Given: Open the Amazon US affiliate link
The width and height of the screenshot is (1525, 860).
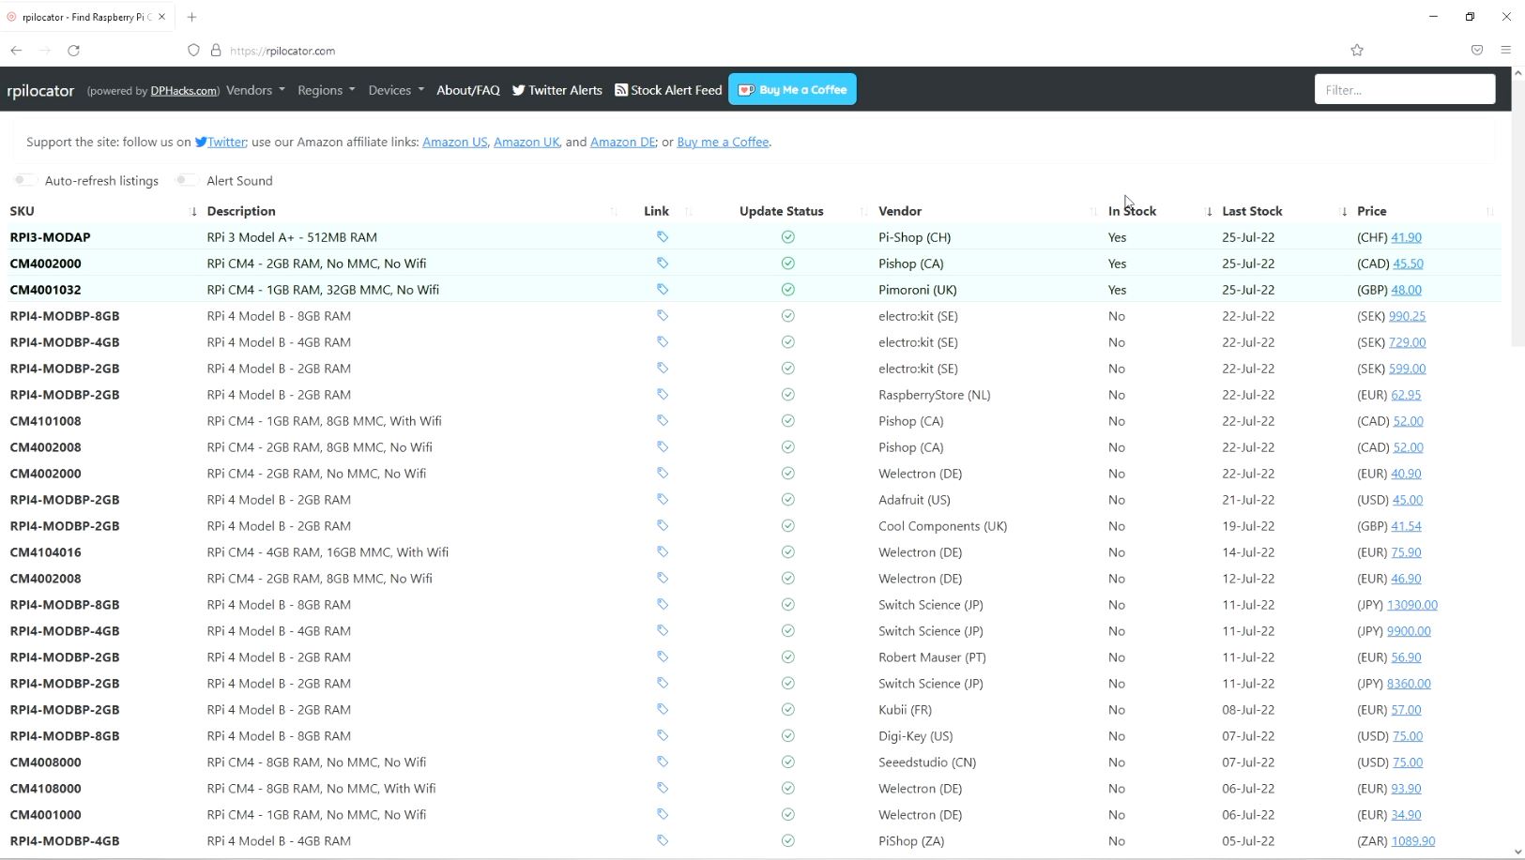Looking at the screenshot, I should coord(454,143).
